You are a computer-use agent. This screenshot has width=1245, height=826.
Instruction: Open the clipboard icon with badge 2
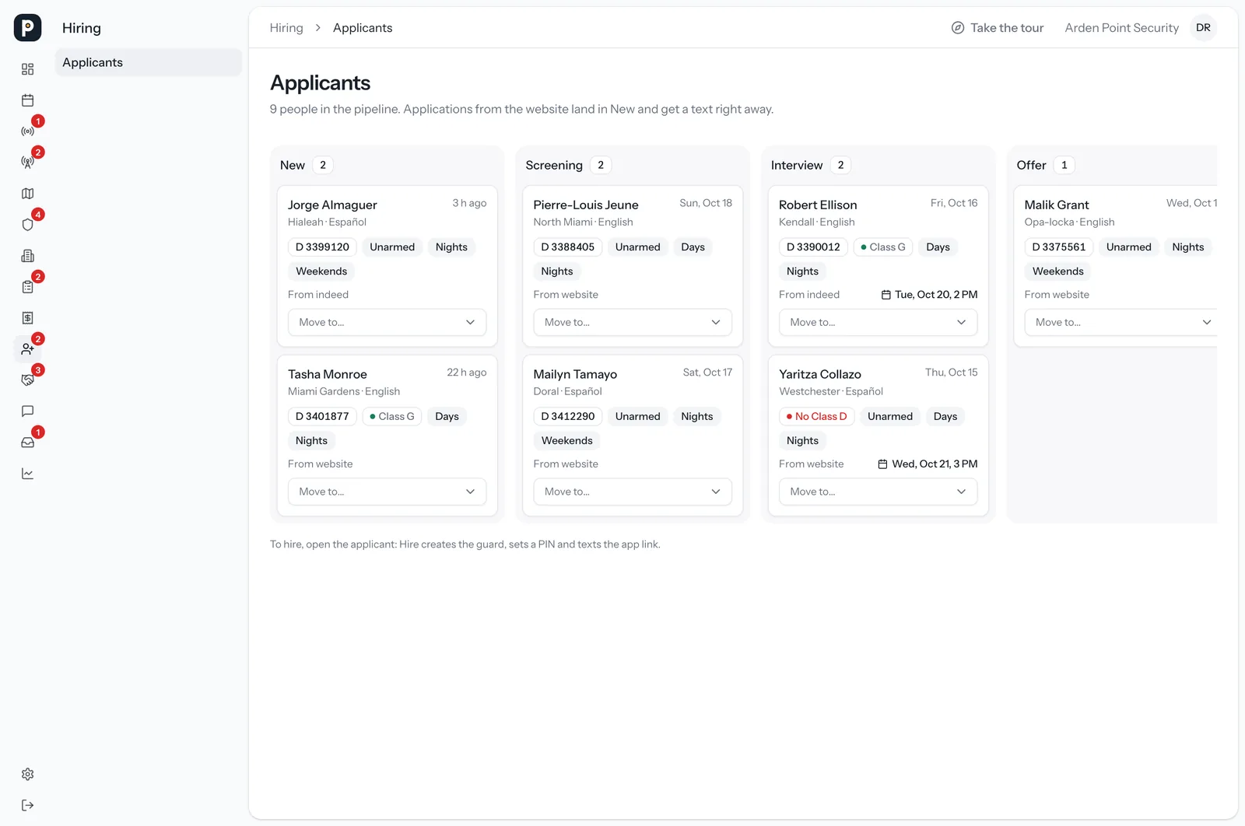[28, 287]
